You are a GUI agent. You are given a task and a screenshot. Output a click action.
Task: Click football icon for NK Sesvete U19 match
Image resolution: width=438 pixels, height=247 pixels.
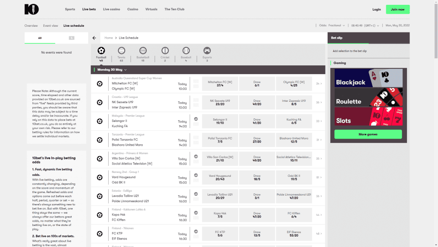[100, 102]
